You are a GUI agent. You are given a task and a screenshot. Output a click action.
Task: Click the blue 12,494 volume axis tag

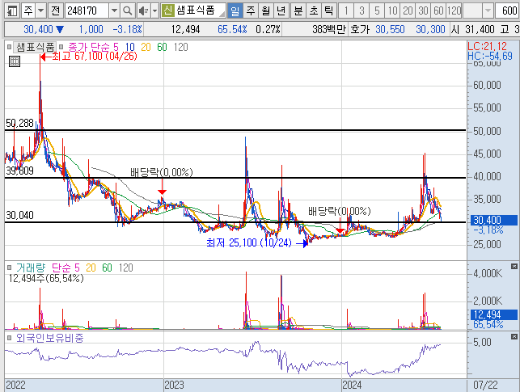click(x=494, y=314)
